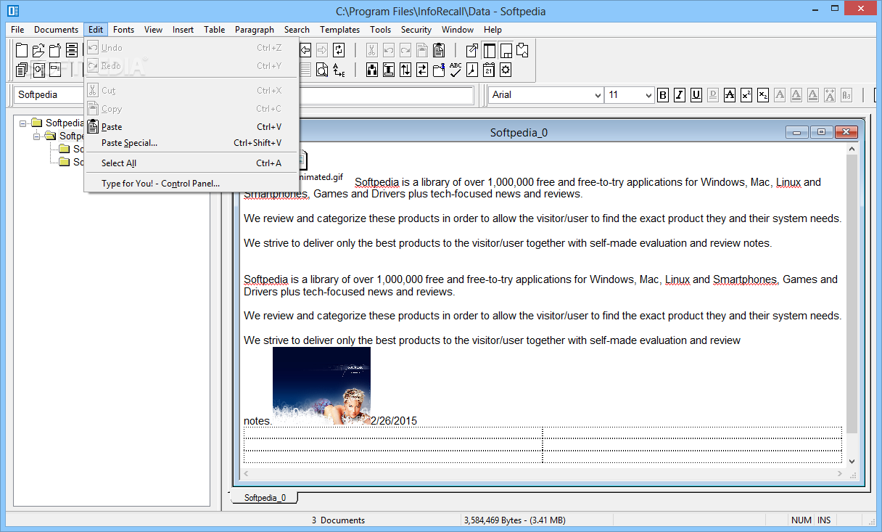Click the stacked copies documents icon
Image resolution: width=882 pixels, height=532 pixels.
pos(22,70)
